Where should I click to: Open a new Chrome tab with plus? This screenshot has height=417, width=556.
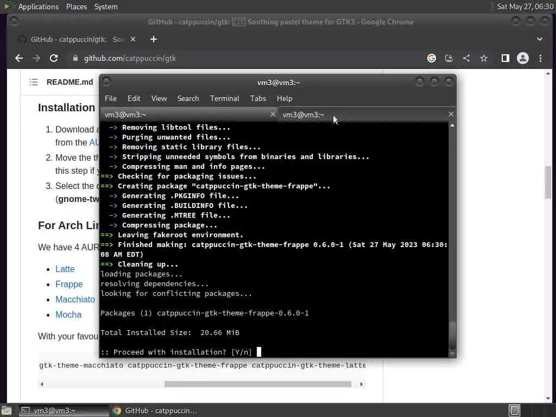[x=154, y=39]
